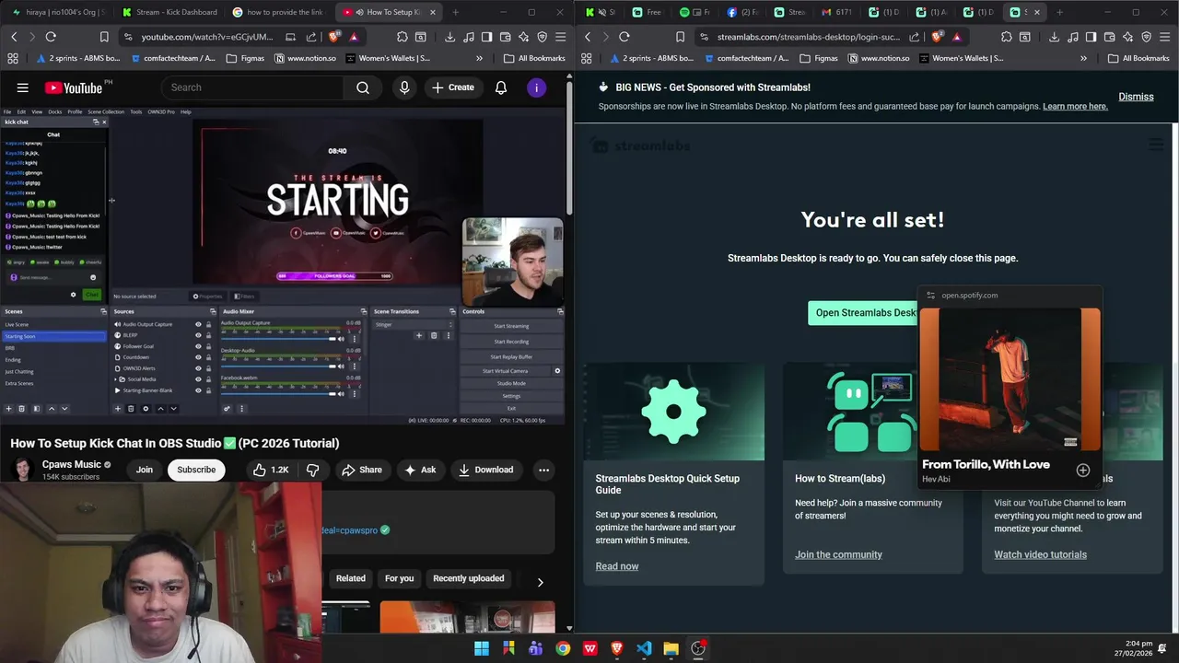Viewport: 1179px width, 663px height.
Task: Open YouTube notifications bell
Action: (501, 87)
